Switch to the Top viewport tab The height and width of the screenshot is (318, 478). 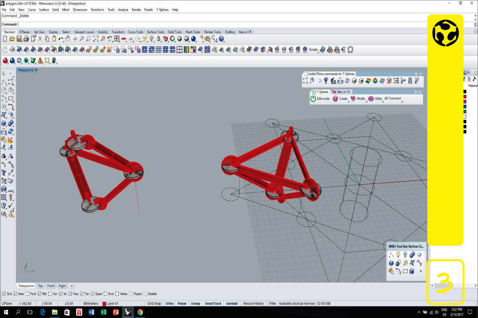[x=40, y=286]
